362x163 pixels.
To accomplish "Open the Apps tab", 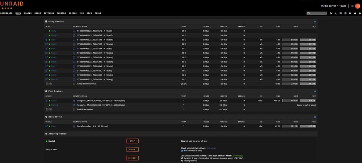I will point(89,13).
